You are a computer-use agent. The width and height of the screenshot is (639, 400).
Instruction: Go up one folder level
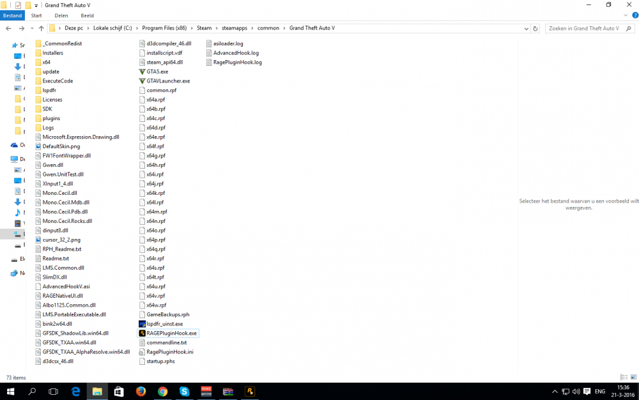41,28
